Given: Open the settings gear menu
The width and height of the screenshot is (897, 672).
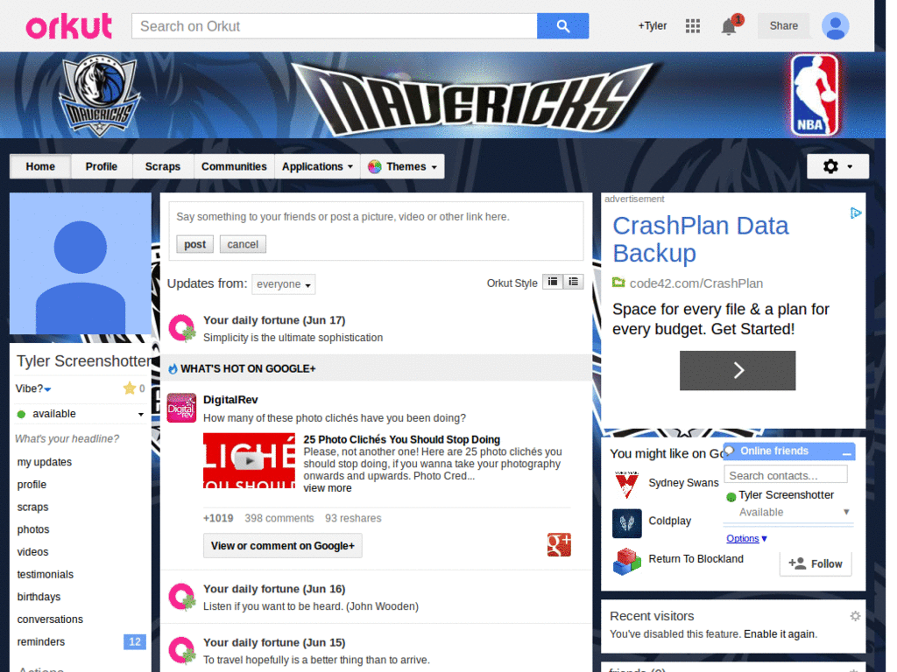Looking at the screenshot, I should coord(837,166).
